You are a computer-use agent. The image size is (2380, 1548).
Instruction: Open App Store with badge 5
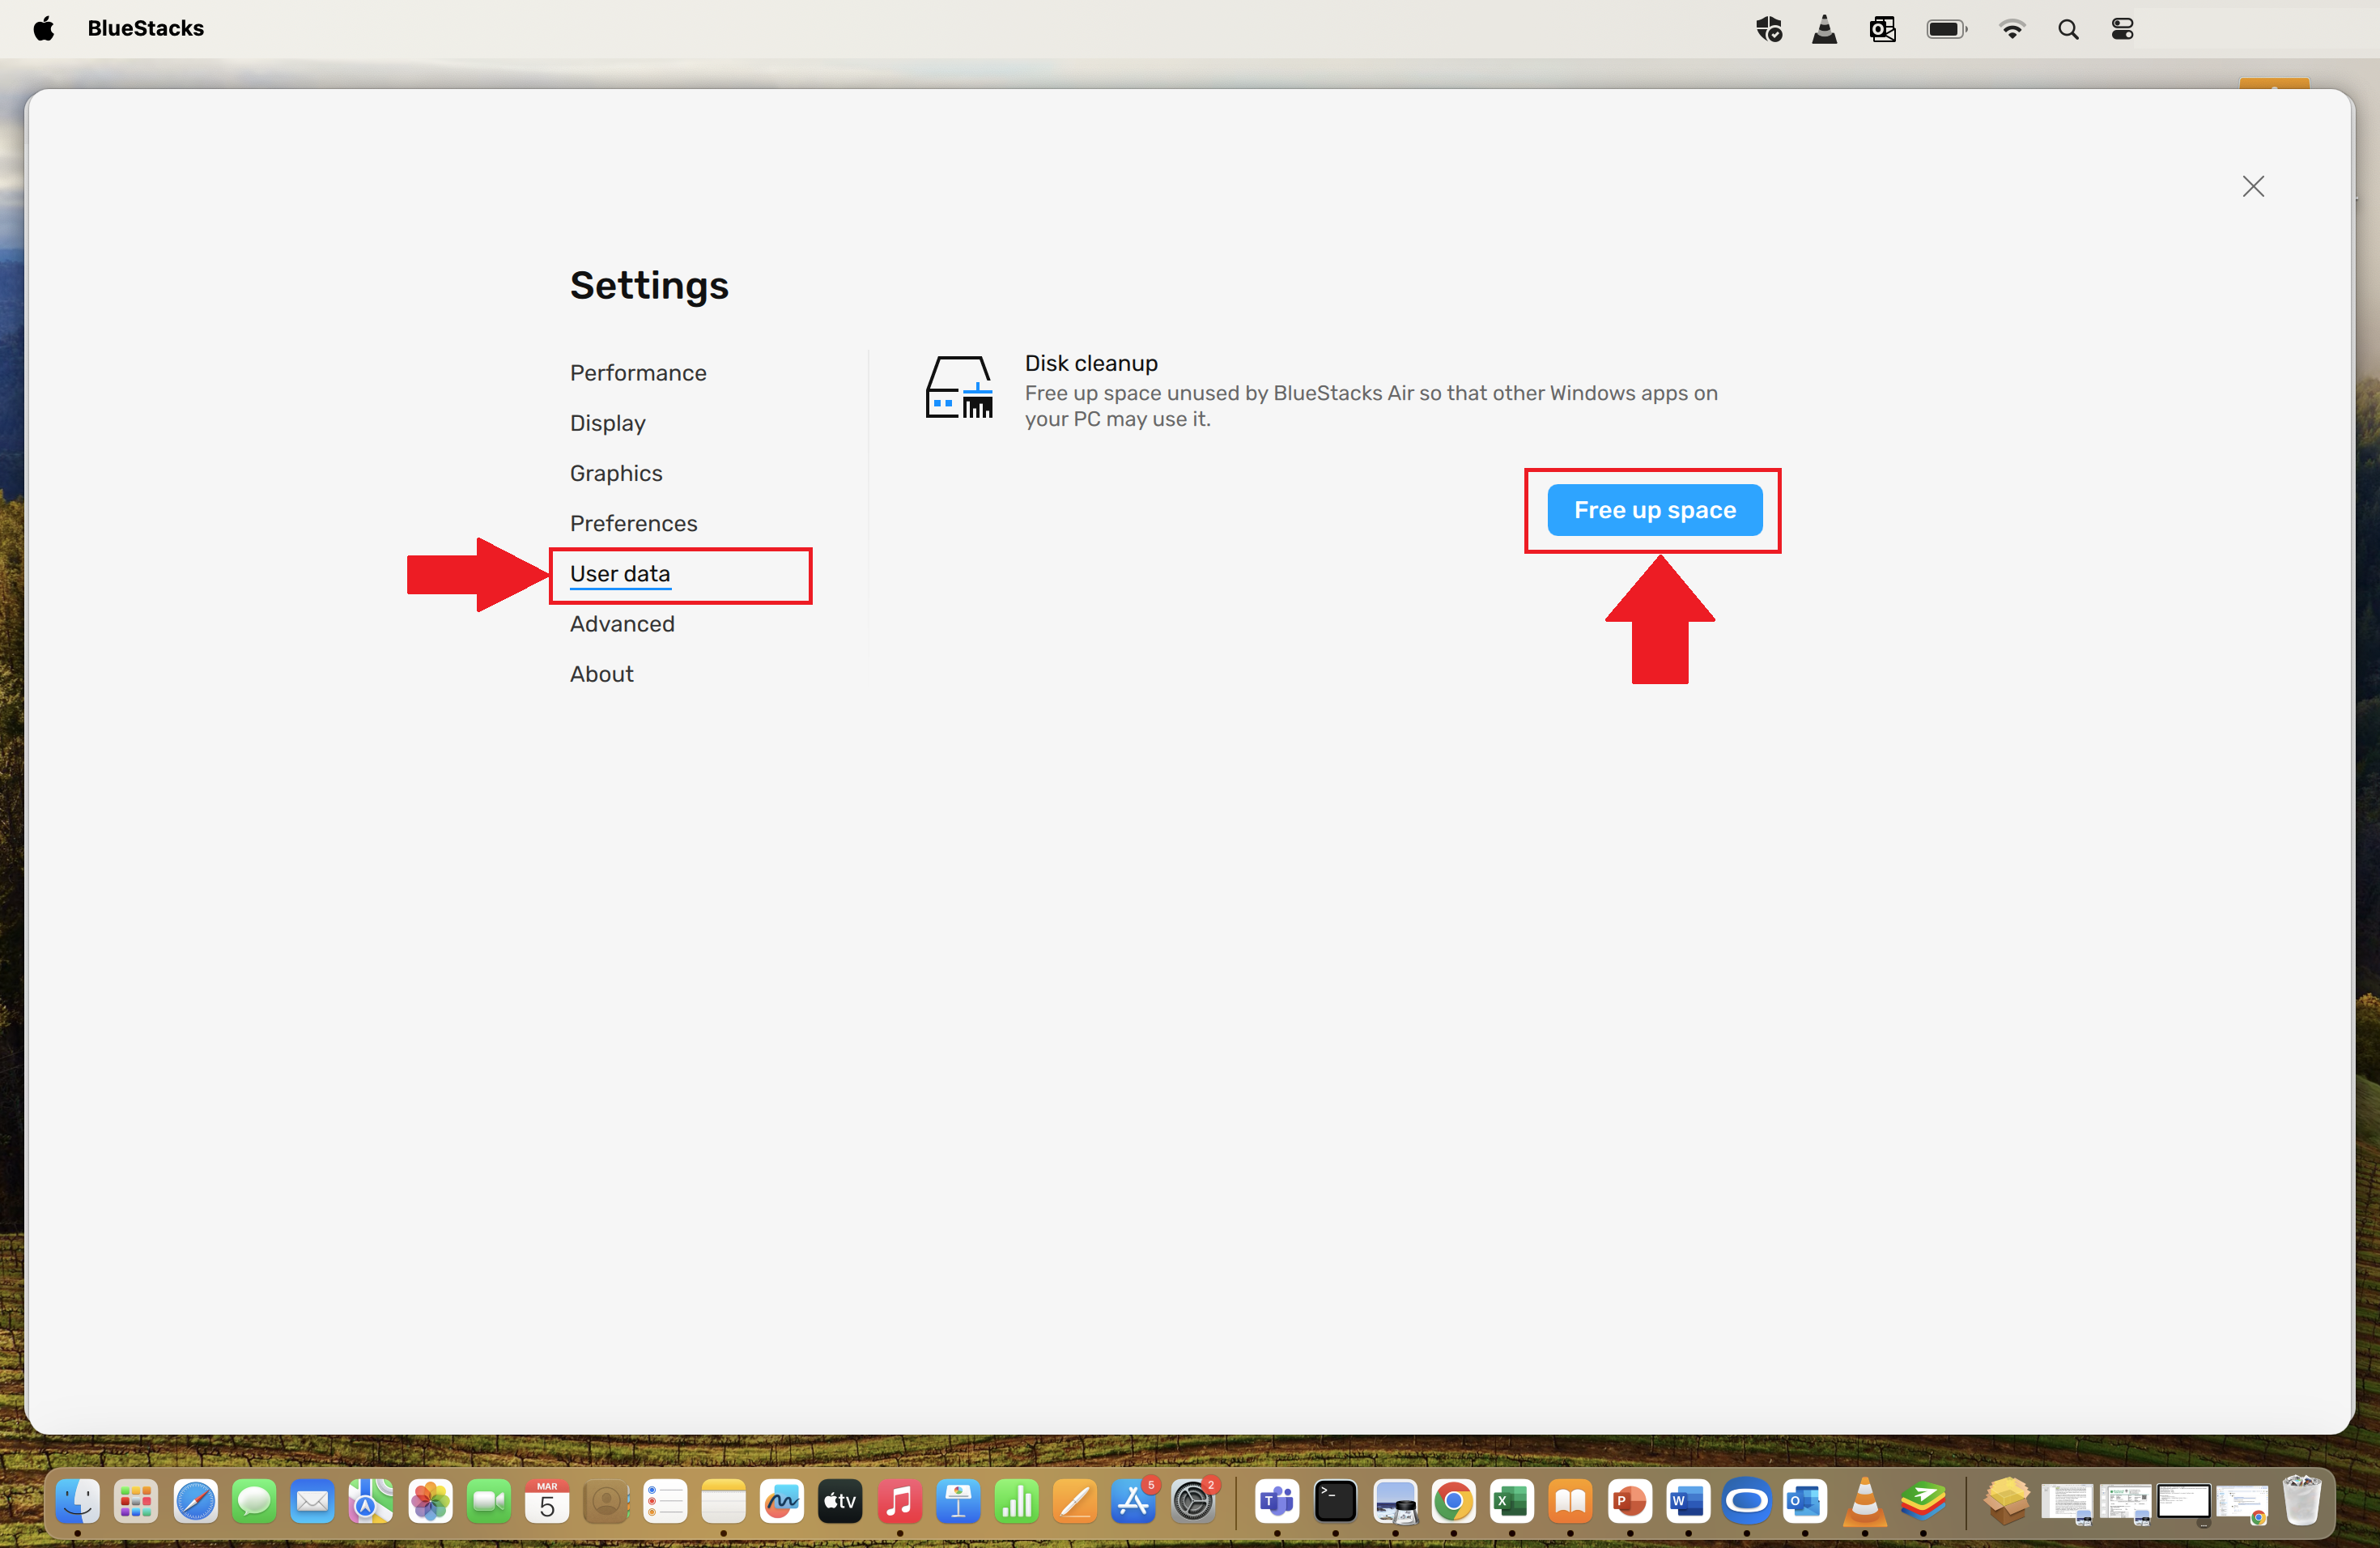click(x=1134, y=1501)
